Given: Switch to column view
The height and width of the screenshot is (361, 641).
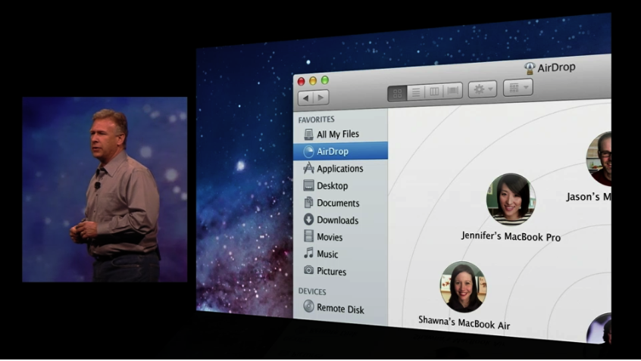Looking at the screenshot, I should click(x=434, y=91).
